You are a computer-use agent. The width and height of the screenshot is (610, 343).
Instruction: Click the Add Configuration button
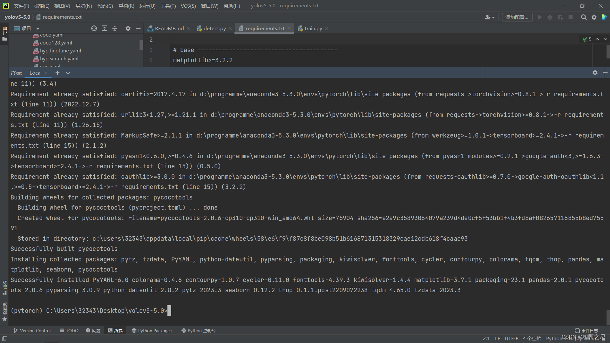point(517,17)
